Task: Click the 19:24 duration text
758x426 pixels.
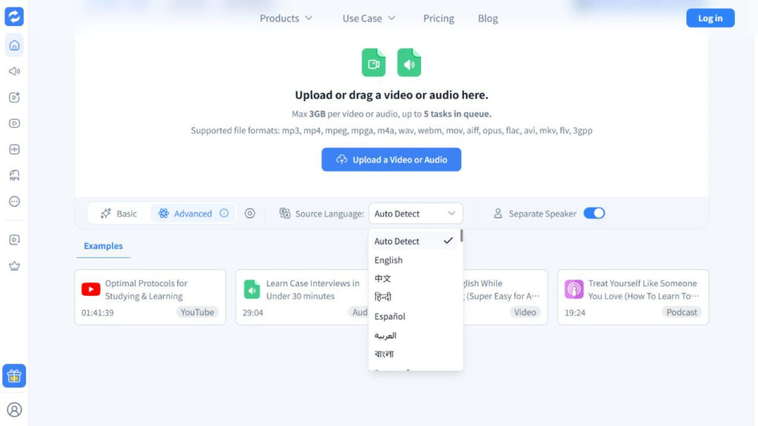Action: click(574, 313)
